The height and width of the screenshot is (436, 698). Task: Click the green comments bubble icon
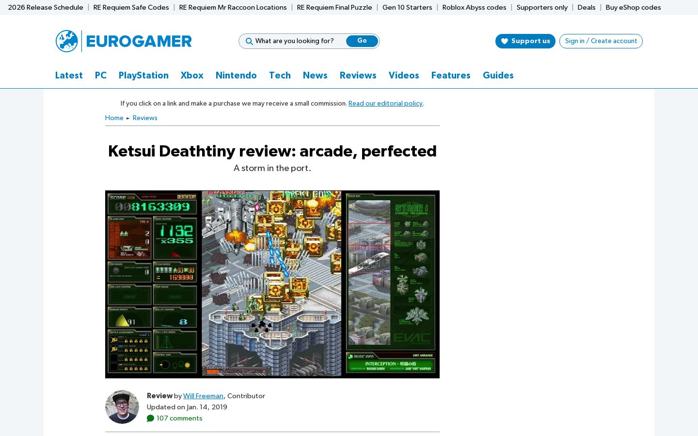coord(150,419)
